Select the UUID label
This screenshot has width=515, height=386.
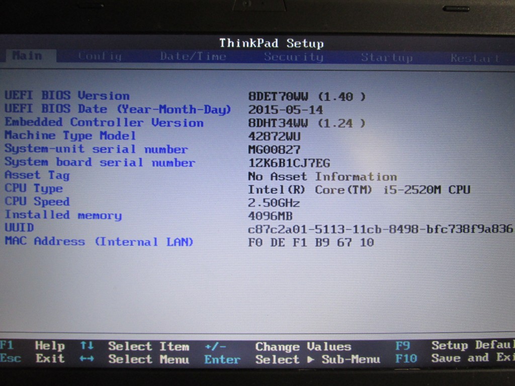(20, 228)
